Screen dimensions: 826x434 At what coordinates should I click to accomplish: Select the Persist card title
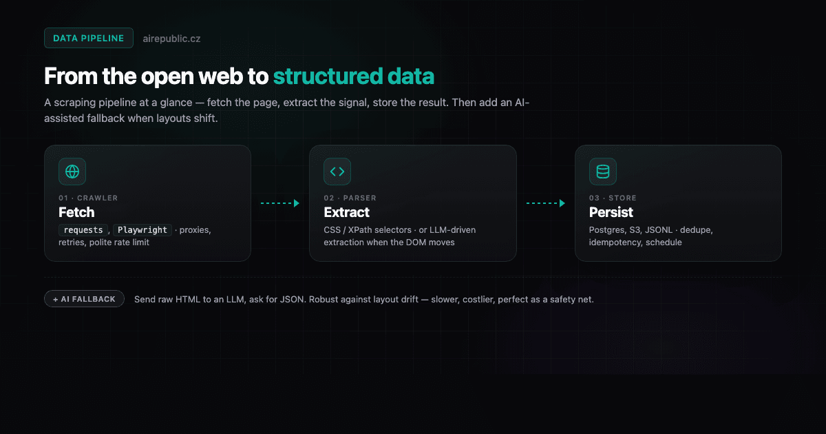coord(611,212)
